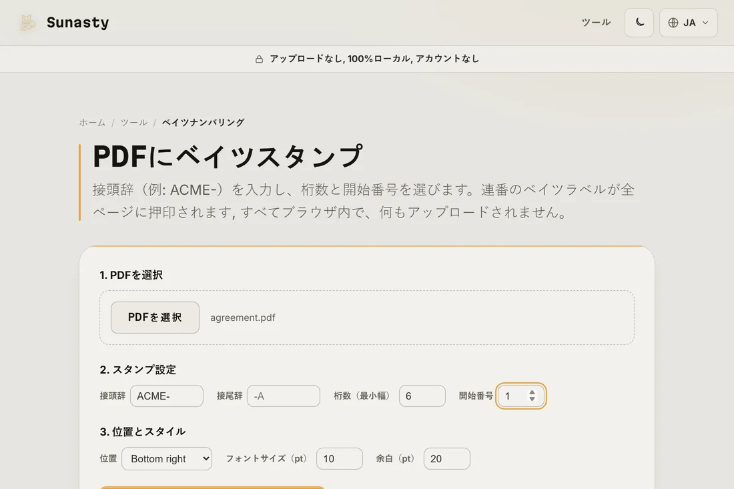Click the Sunasty cat logo icon

click(27, 23)
